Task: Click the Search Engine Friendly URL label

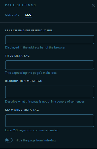Action: point(29,31)
